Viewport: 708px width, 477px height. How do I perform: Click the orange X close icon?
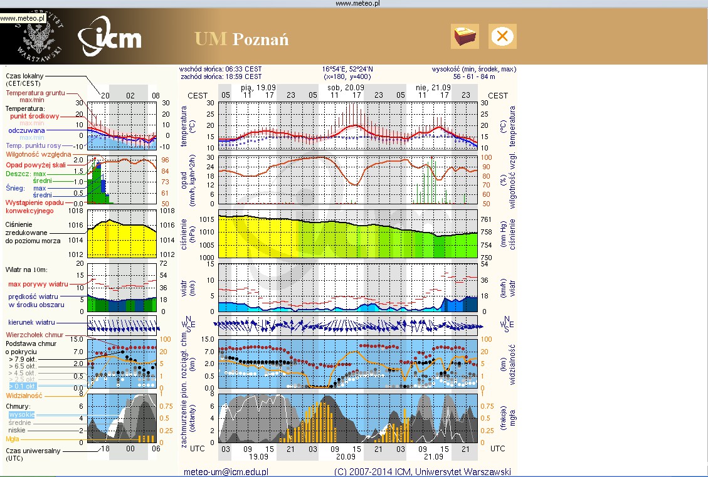click(x=502, y=36)
